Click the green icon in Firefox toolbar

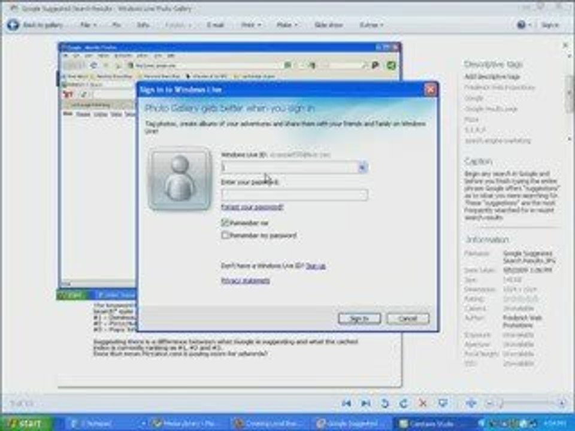point(391,66)
